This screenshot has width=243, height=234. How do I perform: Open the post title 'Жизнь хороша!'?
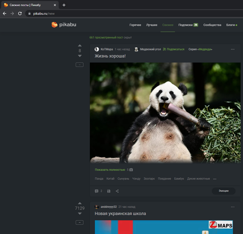coord(110,56)
